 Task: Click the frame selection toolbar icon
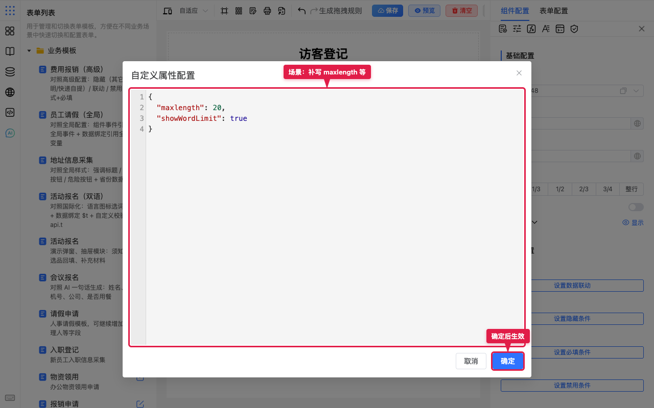[x=224, y=11]
